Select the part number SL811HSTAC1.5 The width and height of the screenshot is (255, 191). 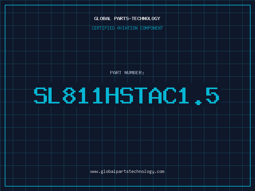point(127,96)
